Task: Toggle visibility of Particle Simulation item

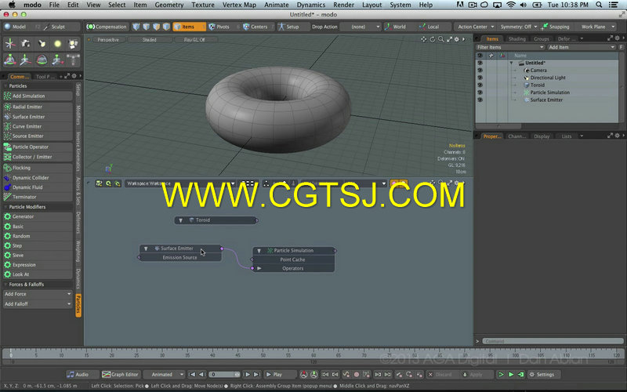Action: (x=480, y=93)
